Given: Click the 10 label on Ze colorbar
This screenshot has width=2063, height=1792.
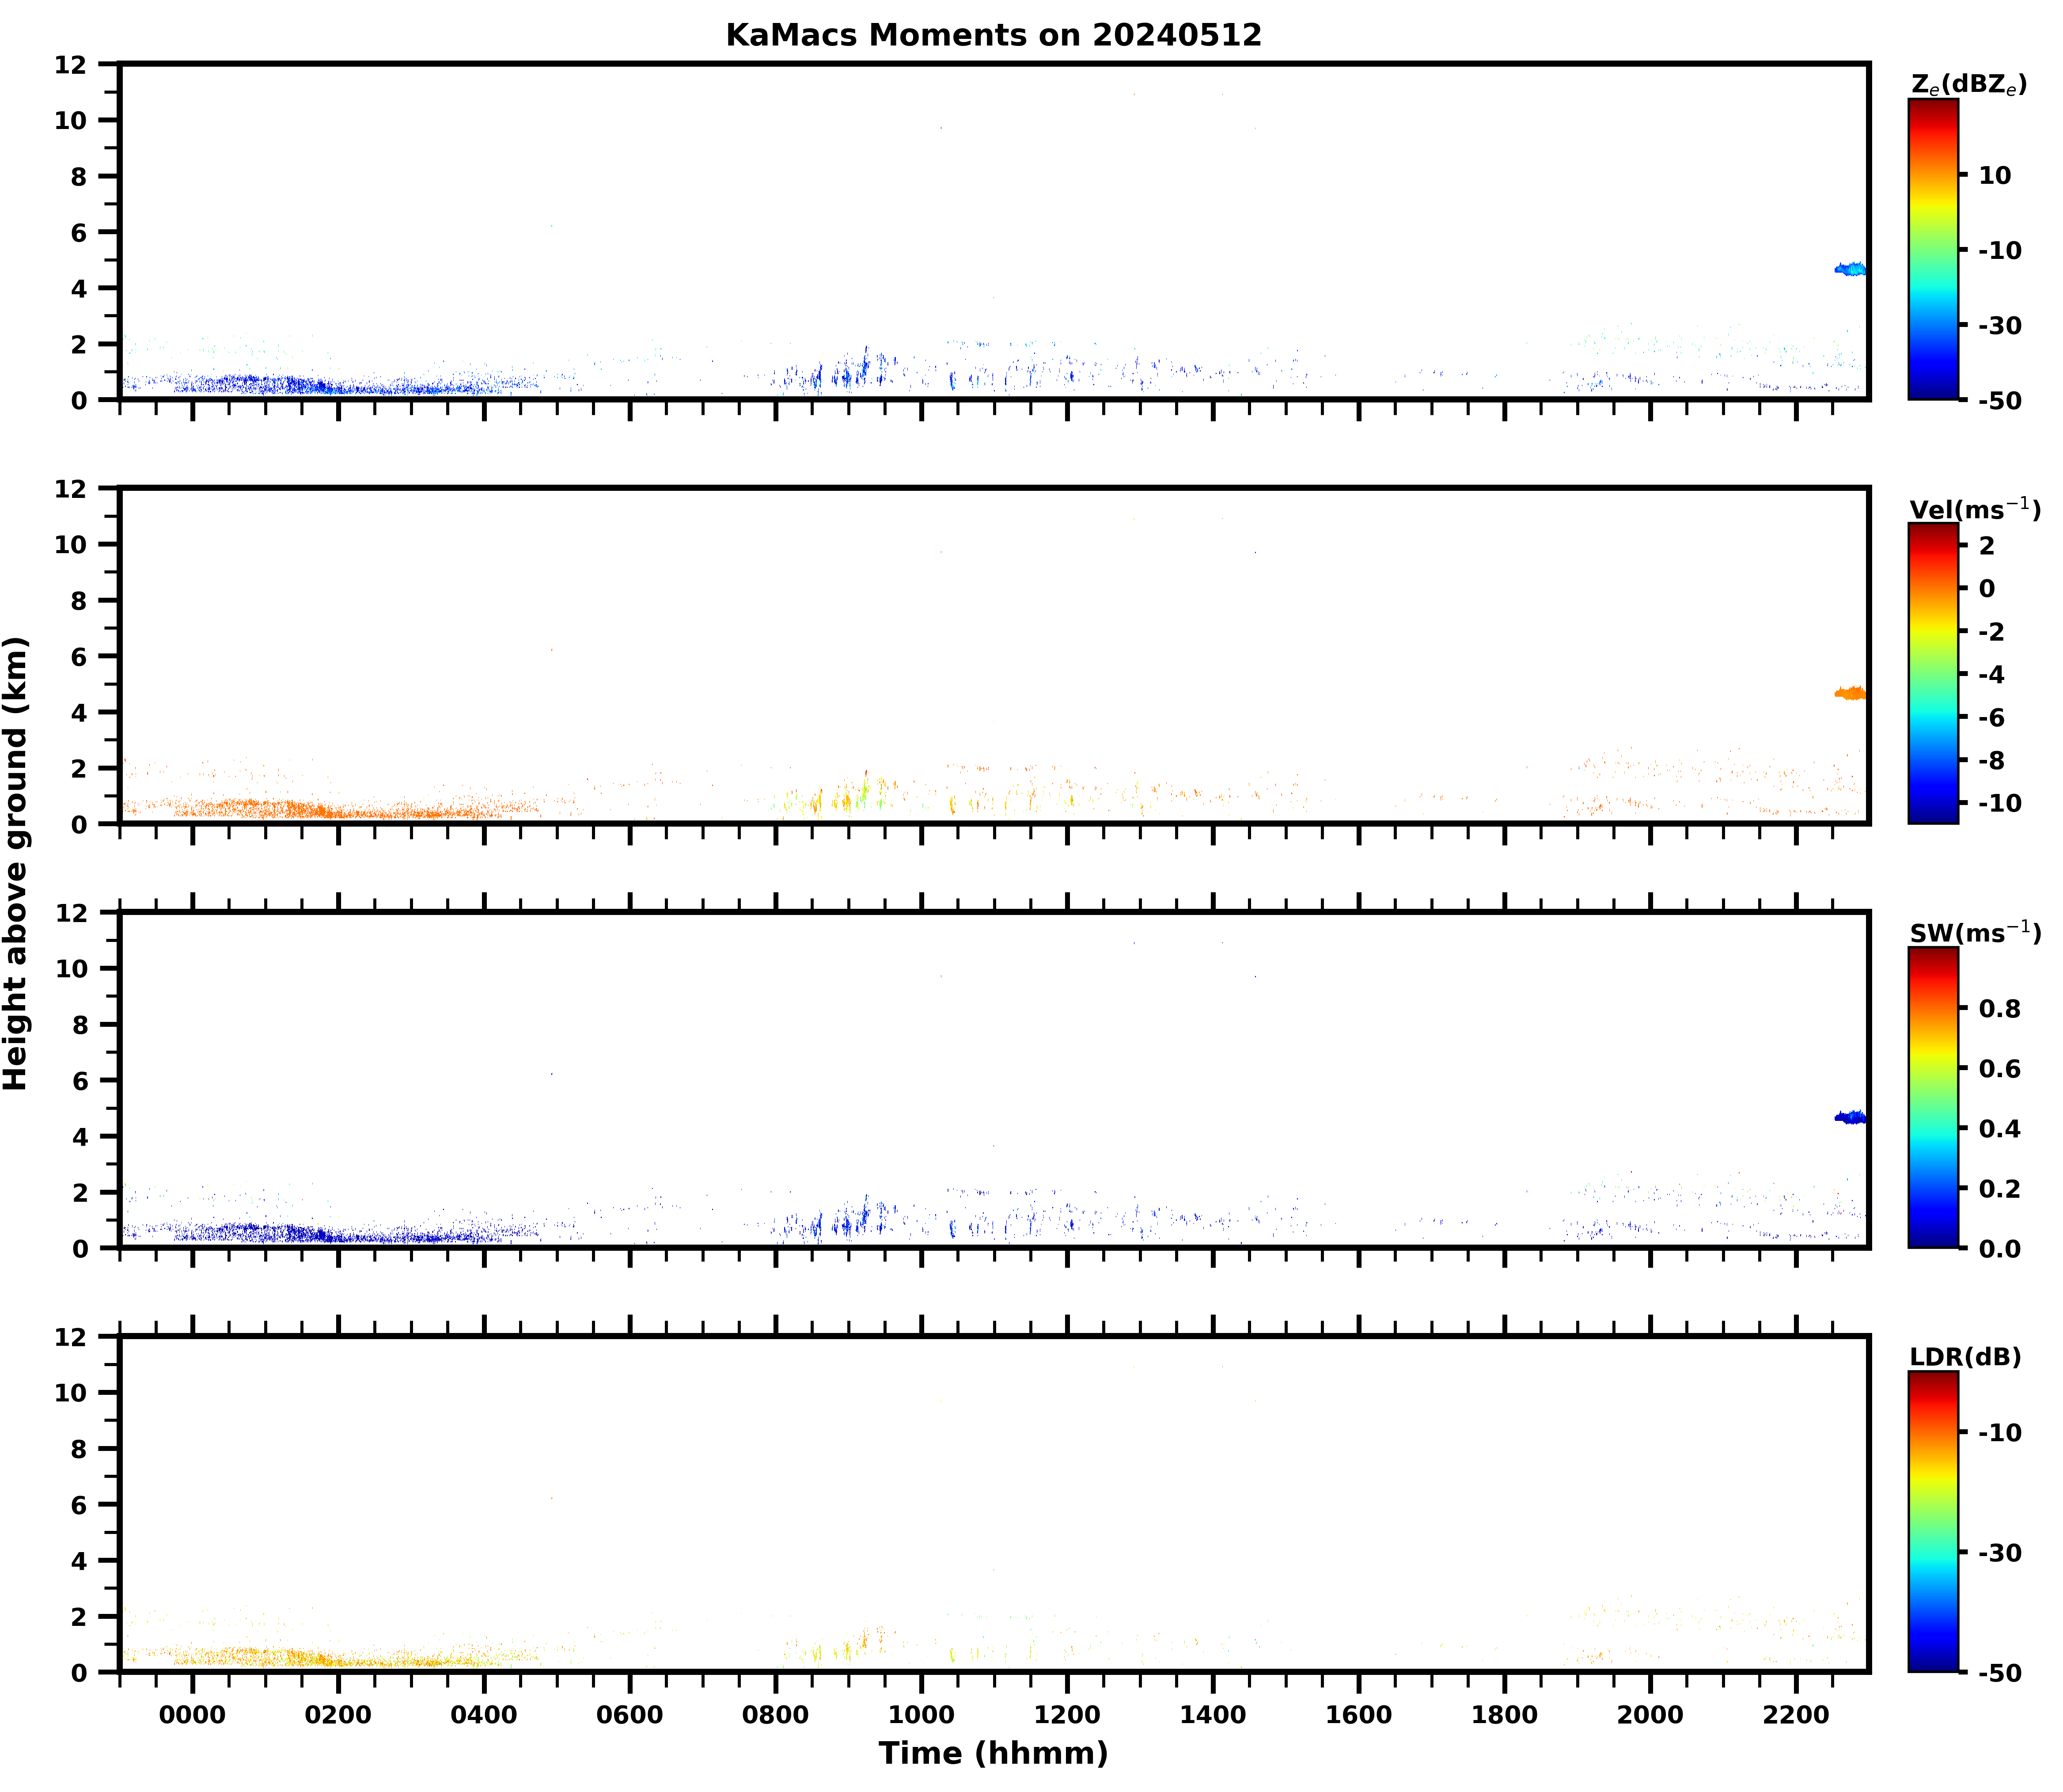Looking at the screenshot, I should 1994,175.
